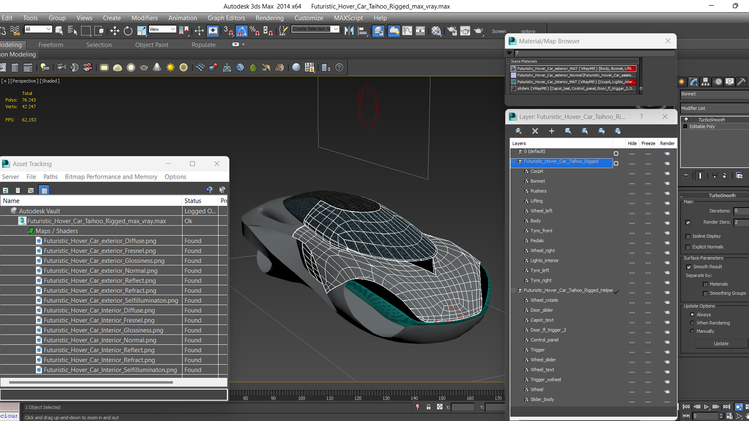Screen dimensions: 749x421
Task: Click the Status column header in Asset Tracking
Action: [200, 201]
